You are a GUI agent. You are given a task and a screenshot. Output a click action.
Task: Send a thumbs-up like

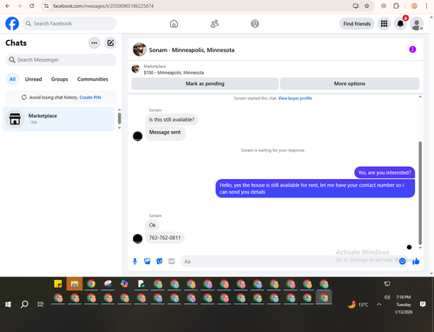(x=416, y=262)
